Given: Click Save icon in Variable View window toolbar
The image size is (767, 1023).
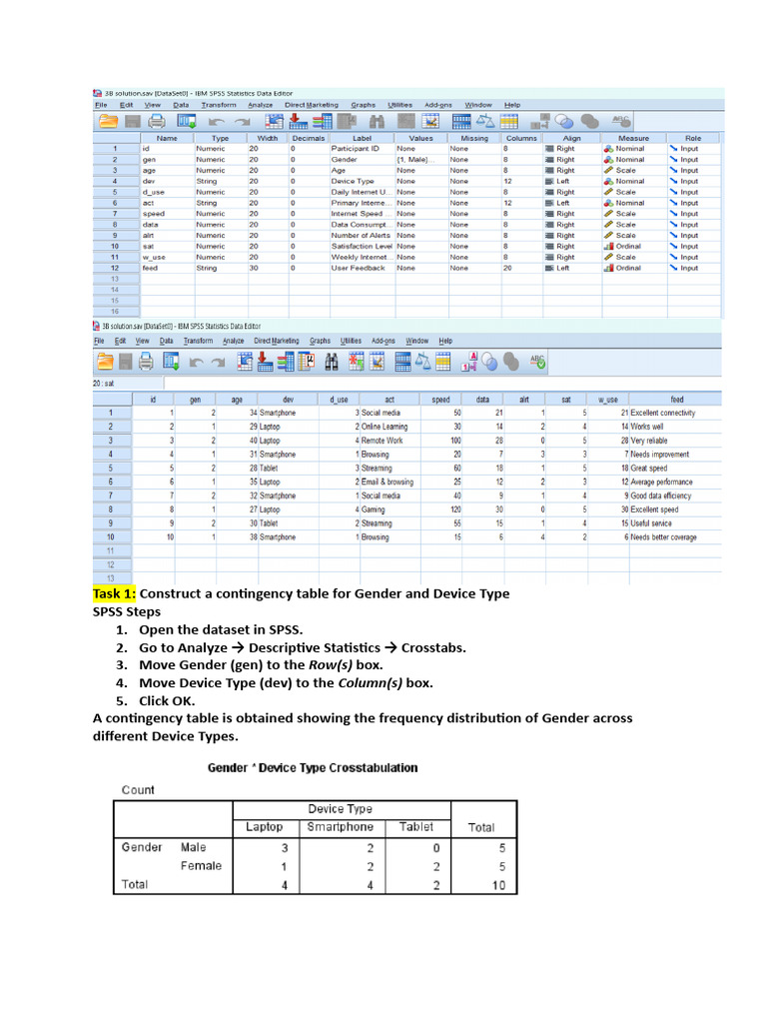Looking at the screenshot, I should [x=133, y=121].
